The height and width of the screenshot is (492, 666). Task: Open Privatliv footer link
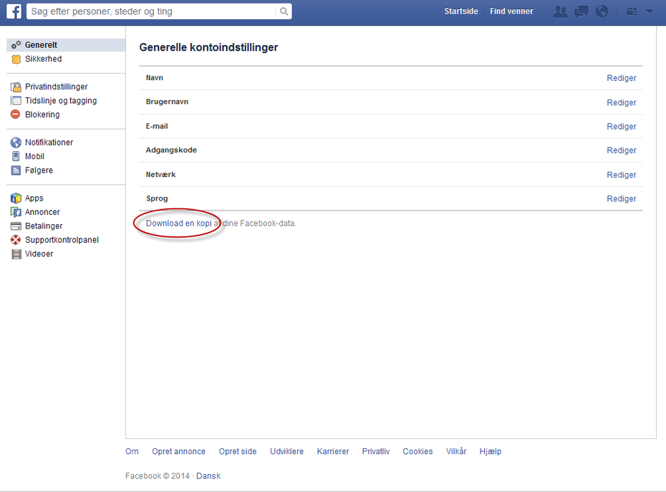pyautogui.click(x=375, y=451)
